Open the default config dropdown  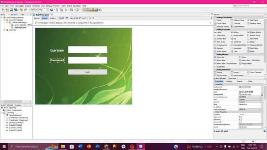coord(39,10)
